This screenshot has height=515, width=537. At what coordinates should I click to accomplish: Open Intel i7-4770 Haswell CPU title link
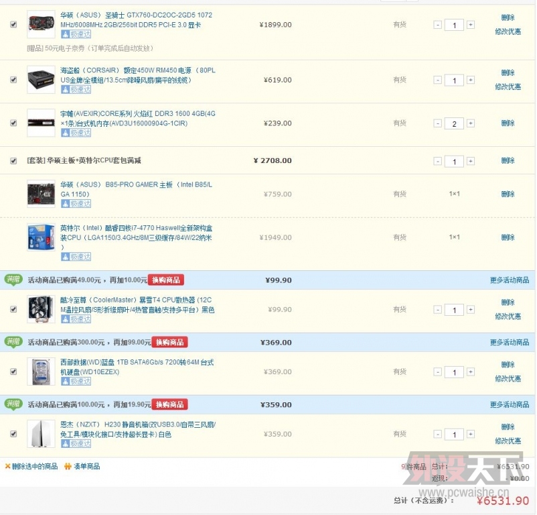click(137, 237)
